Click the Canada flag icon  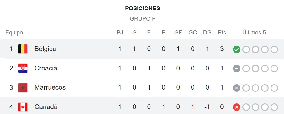[x=23, y=107]
